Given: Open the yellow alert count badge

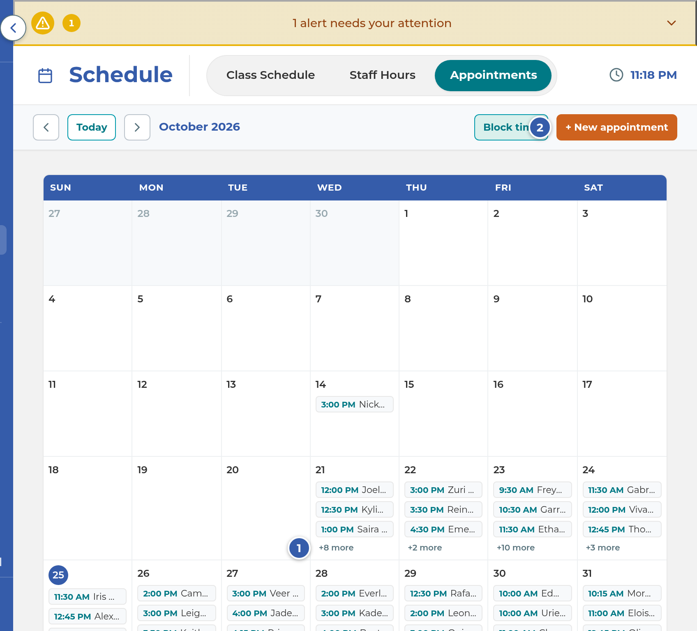Looking at the screenshot, I should point(72,23).
